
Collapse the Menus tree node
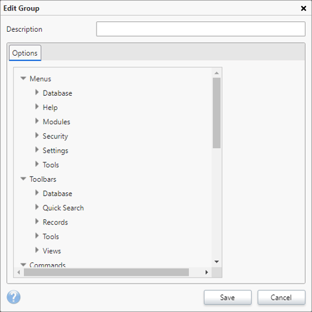coord(23,78)
